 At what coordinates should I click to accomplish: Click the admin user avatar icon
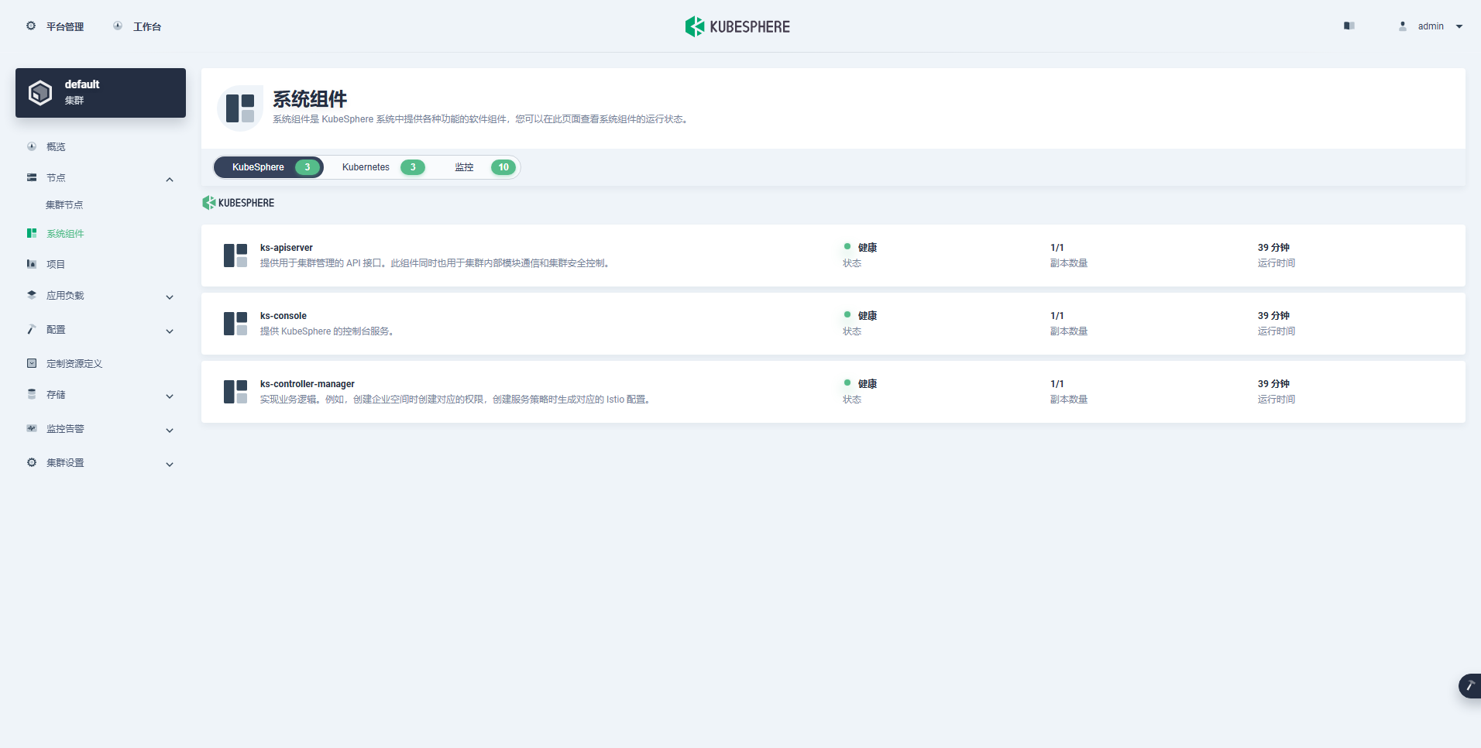1403,26
